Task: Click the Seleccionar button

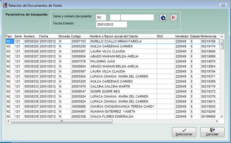Action: pos(184,132)
